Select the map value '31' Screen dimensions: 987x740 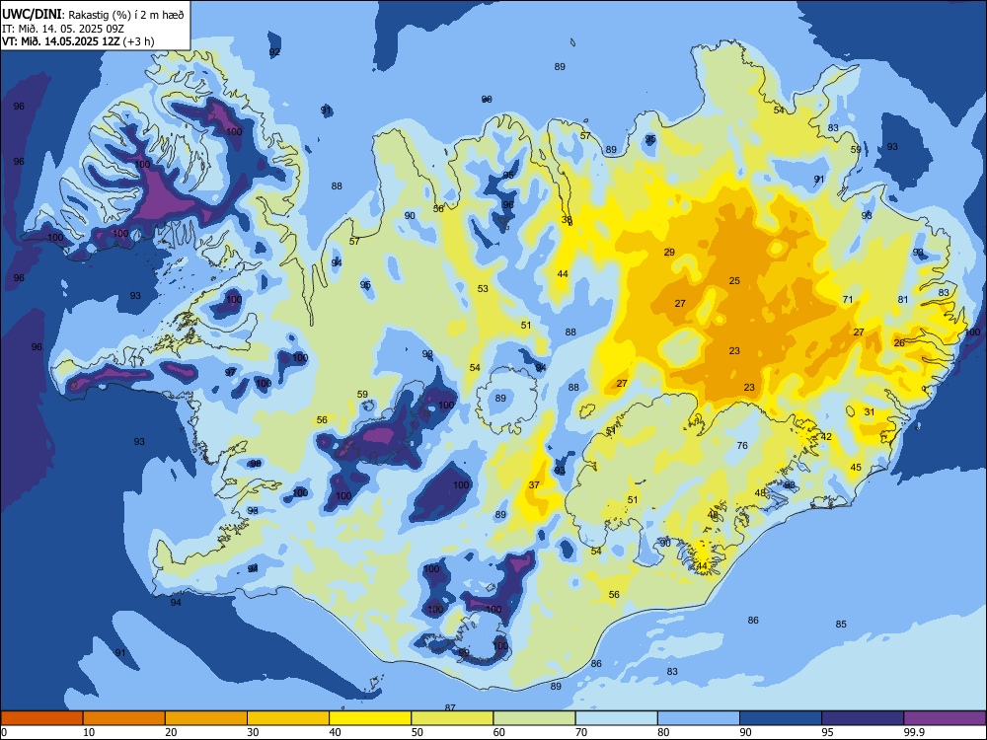[x=870, y=411]
